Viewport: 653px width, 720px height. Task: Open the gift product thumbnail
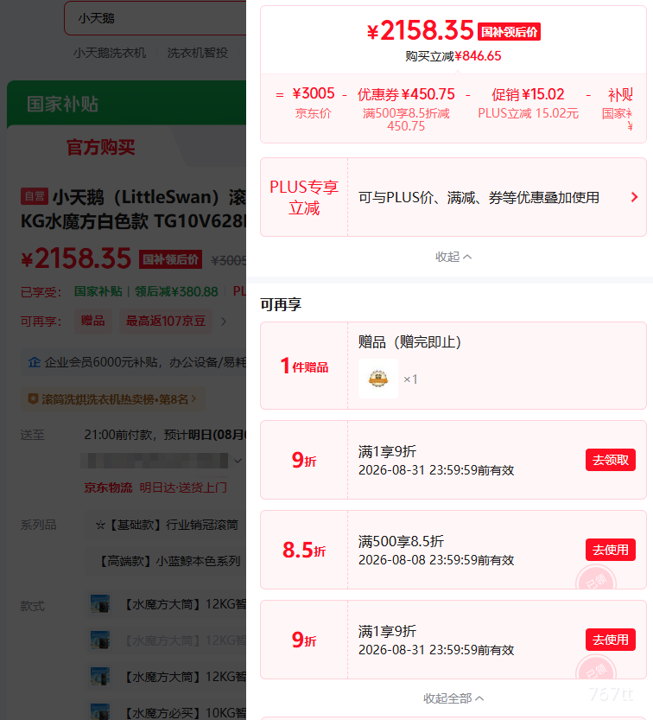click(378, 379)
